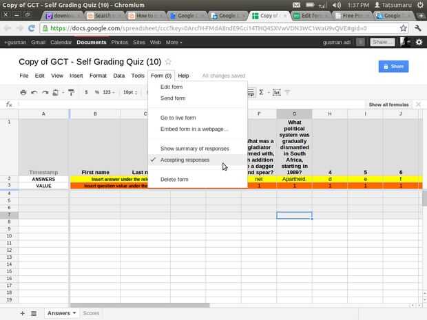Select column G header
Viewport: 427px width, 320px height.
(294, 114)
